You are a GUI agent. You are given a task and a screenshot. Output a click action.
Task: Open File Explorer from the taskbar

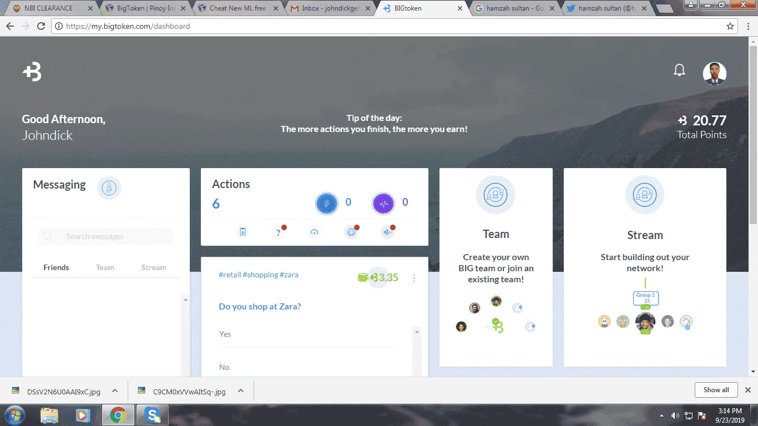(x=49, y=414)
